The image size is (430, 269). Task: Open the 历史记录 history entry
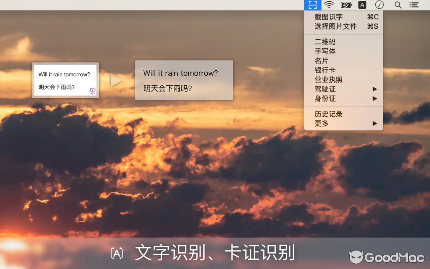pos(328,114)
